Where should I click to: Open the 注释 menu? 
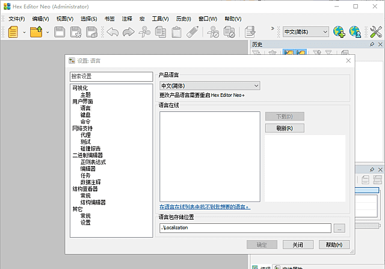[127, 19]
